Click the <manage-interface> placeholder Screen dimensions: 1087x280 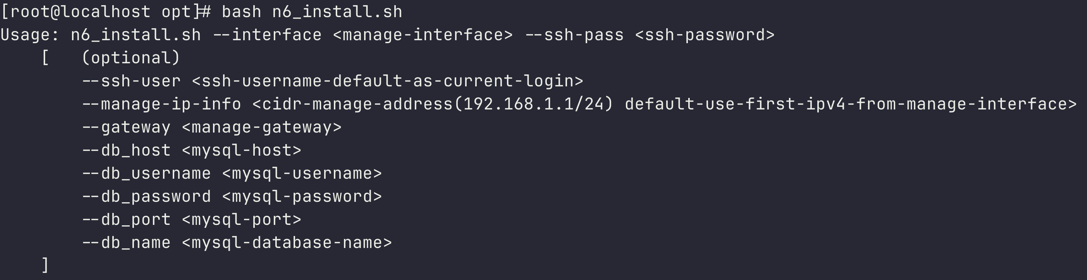pos(423,35)
